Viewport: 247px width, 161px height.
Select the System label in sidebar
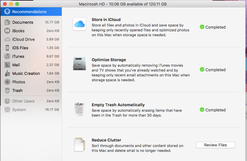click(19, 110)
